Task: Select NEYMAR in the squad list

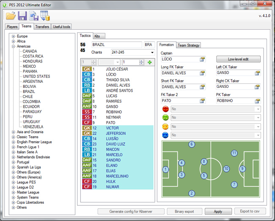Action: [118, 117]
